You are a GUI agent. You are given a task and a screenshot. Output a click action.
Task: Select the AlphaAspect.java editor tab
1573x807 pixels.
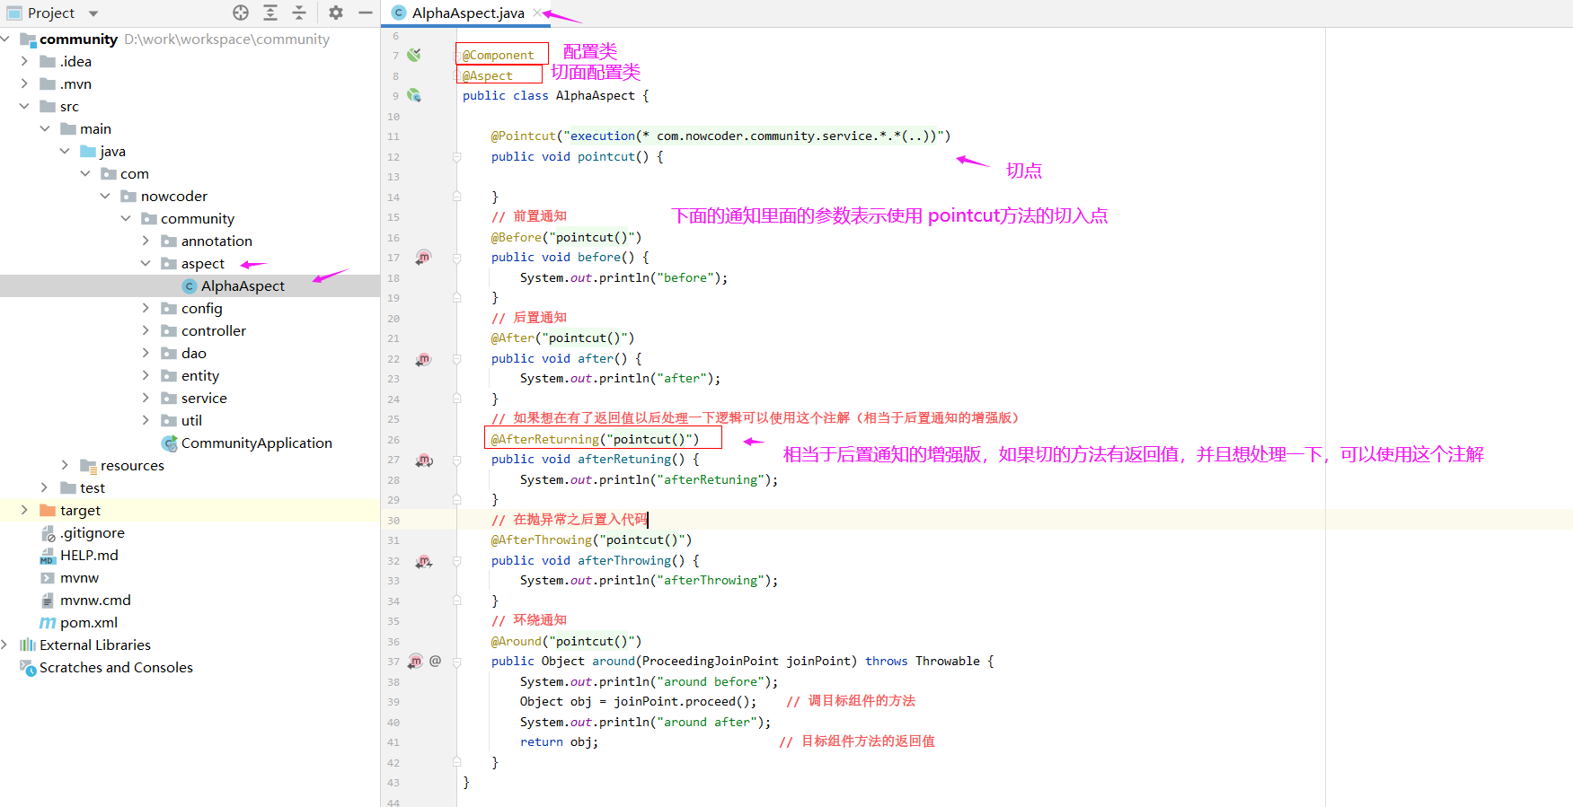pyautogui.click(x=467, y=13)
